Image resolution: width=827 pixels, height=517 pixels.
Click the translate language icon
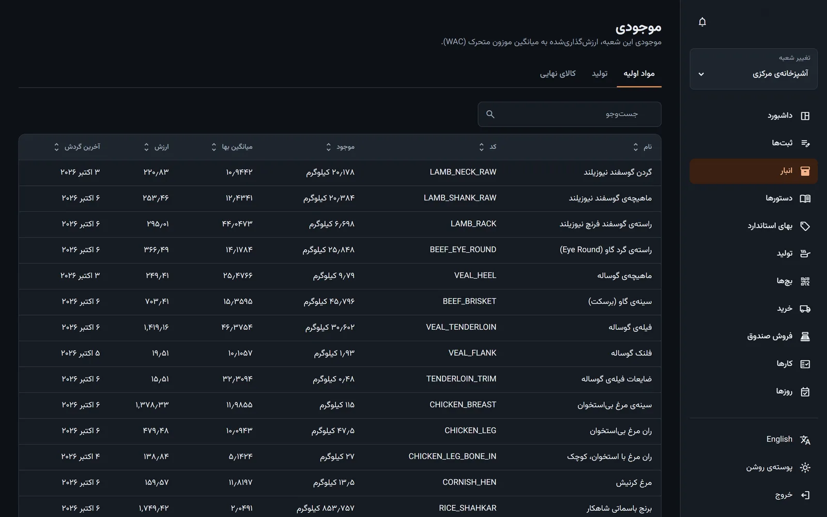click(x=805, y=440)
